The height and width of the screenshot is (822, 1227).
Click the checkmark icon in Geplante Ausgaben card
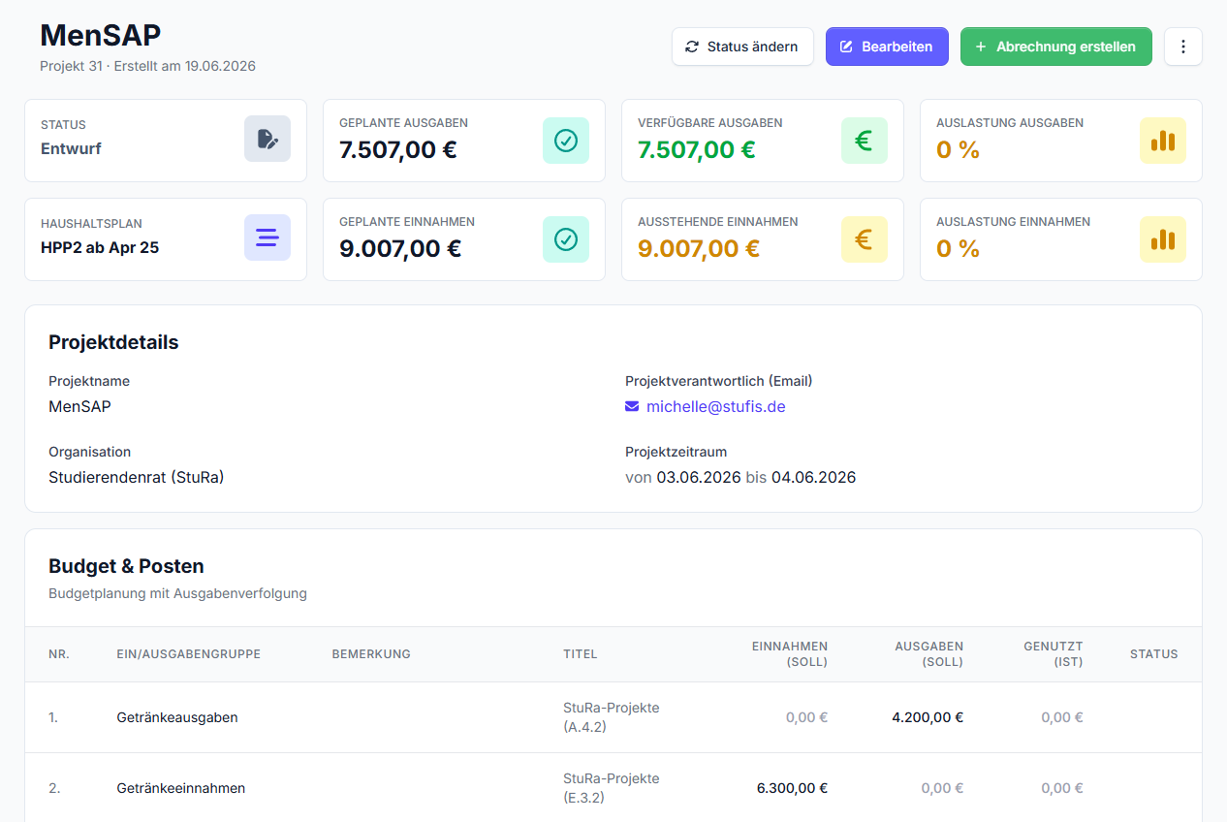pyautogui.click(x=566, y=141)
